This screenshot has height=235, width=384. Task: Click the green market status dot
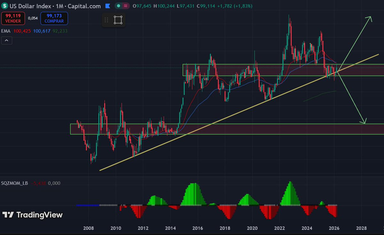pos(118,6)
